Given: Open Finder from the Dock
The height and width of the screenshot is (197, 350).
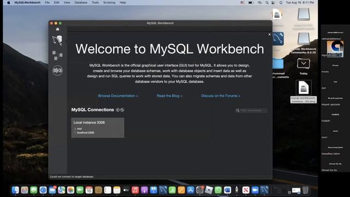Looking at the screenshot, I should 15,190.
